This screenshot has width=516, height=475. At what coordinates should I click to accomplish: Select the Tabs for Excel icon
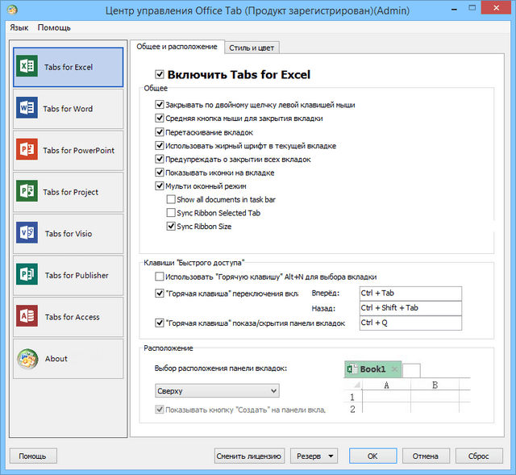pyautogui.click(x=27, y=67)
